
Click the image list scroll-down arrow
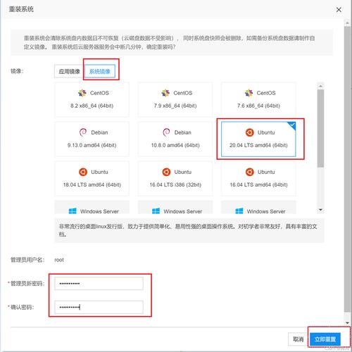click(321, 210)
